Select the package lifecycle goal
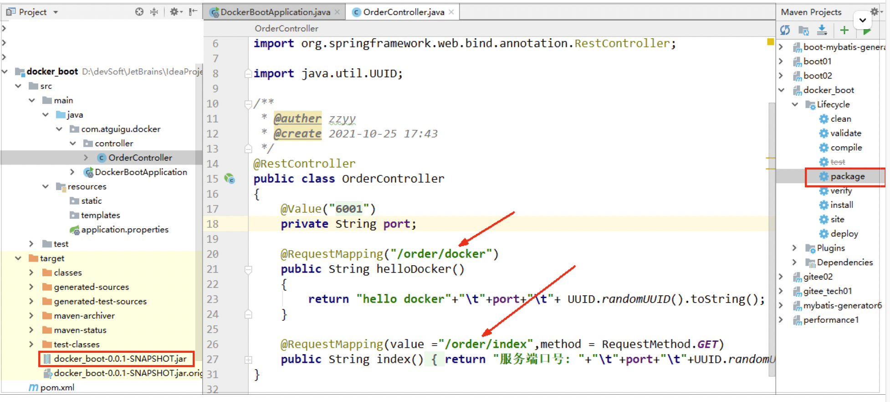The height and width of the screenshot is (402, 890). tap(847, 176)
